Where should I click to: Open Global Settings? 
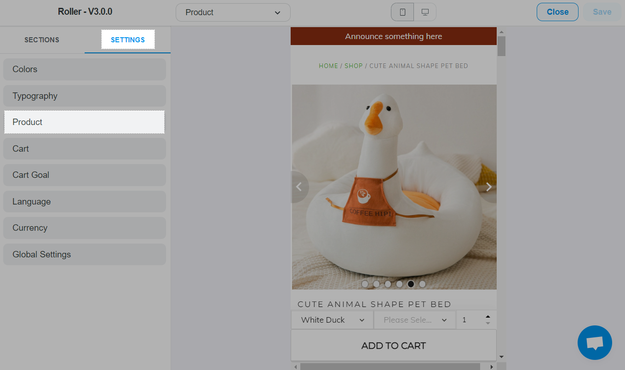(85, 255)
